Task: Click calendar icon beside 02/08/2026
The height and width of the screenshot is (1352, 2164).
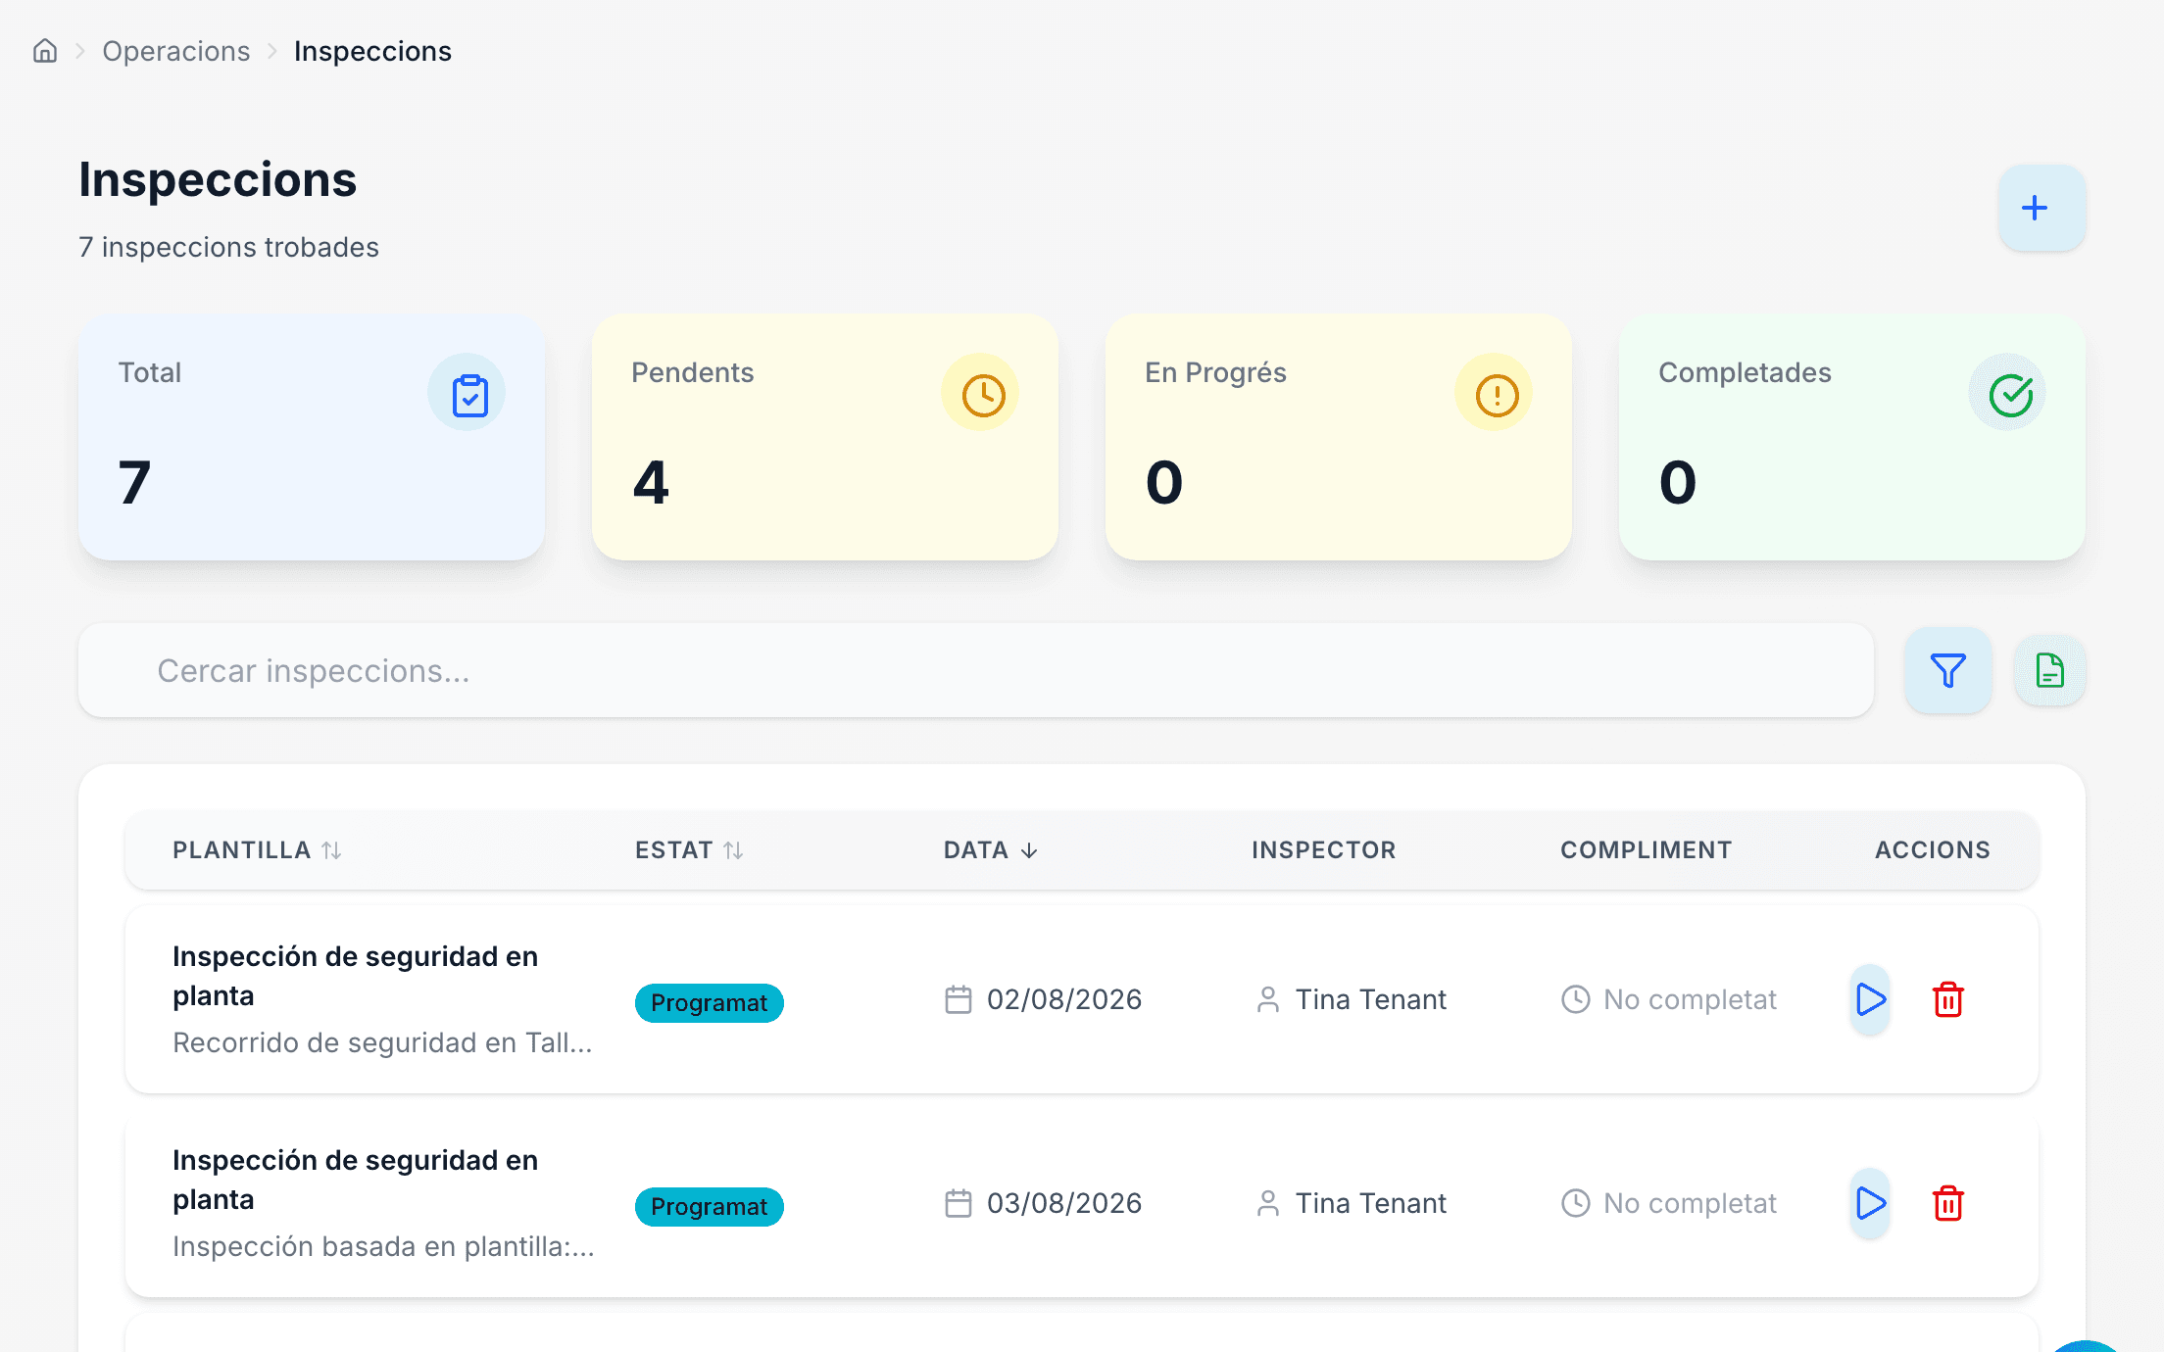Action: pyautogui.click(x=958, y=999)
